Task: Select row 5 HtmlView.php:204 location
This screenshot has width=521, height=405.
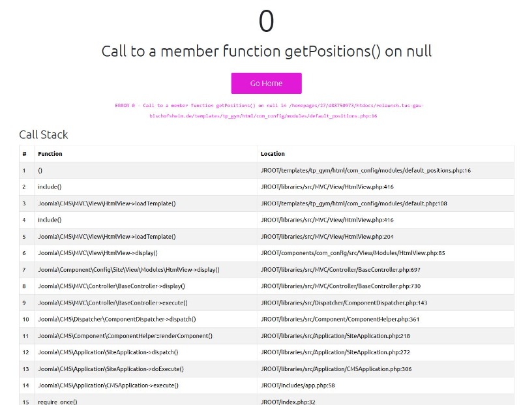Action: 327,237
